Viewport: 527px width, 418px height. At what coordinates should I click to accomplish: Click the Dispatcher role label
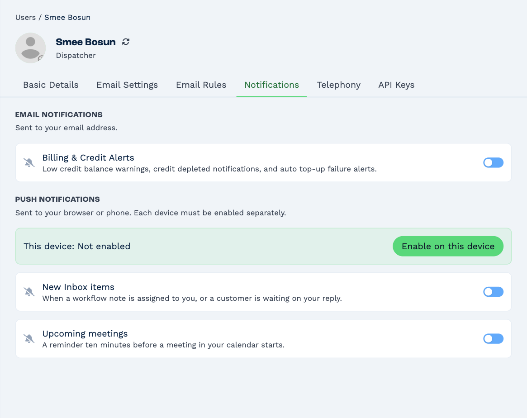click(x=76, y=56)
